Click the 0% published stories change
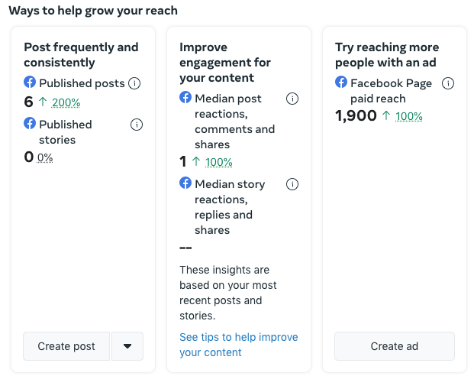Viewport: 474px width, 376px height. (x=45, y=157)
